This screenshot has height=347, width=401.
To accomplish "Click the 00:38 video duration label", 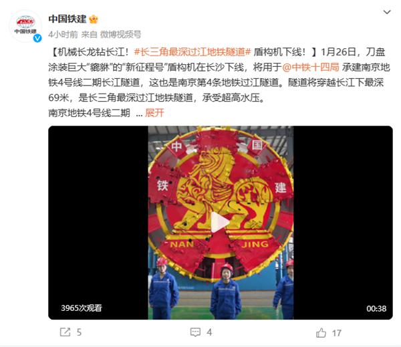I will click(376, 308).
